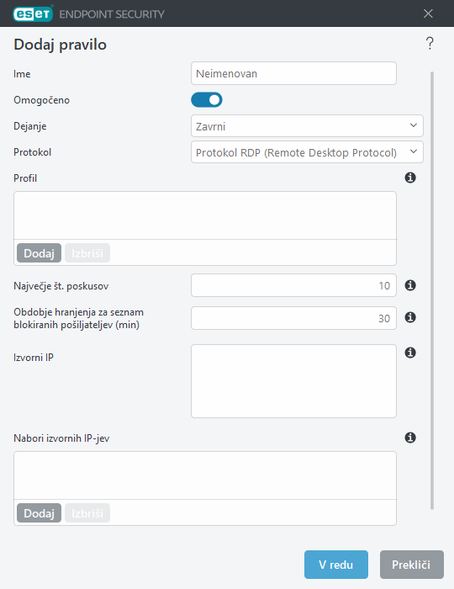This screenshot has width=454, height=589.
Task: Click Dodaj under Nabori izvornih IP-jev
Action: point(39,513)
